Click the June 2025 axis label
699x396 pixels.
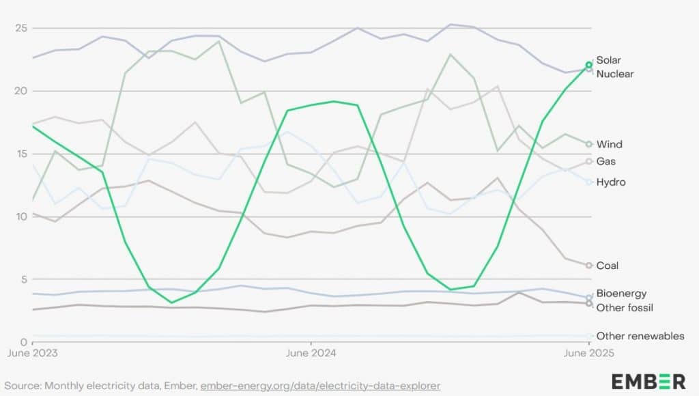588,354
